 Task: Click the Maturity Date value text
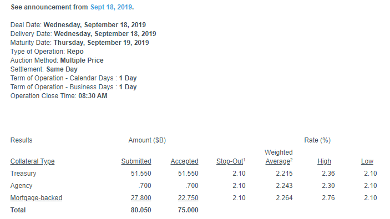point(101,43)
